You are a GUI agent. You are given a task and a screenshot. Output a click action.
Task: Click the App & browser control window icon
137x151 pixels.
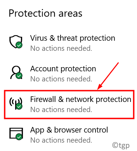16,134
